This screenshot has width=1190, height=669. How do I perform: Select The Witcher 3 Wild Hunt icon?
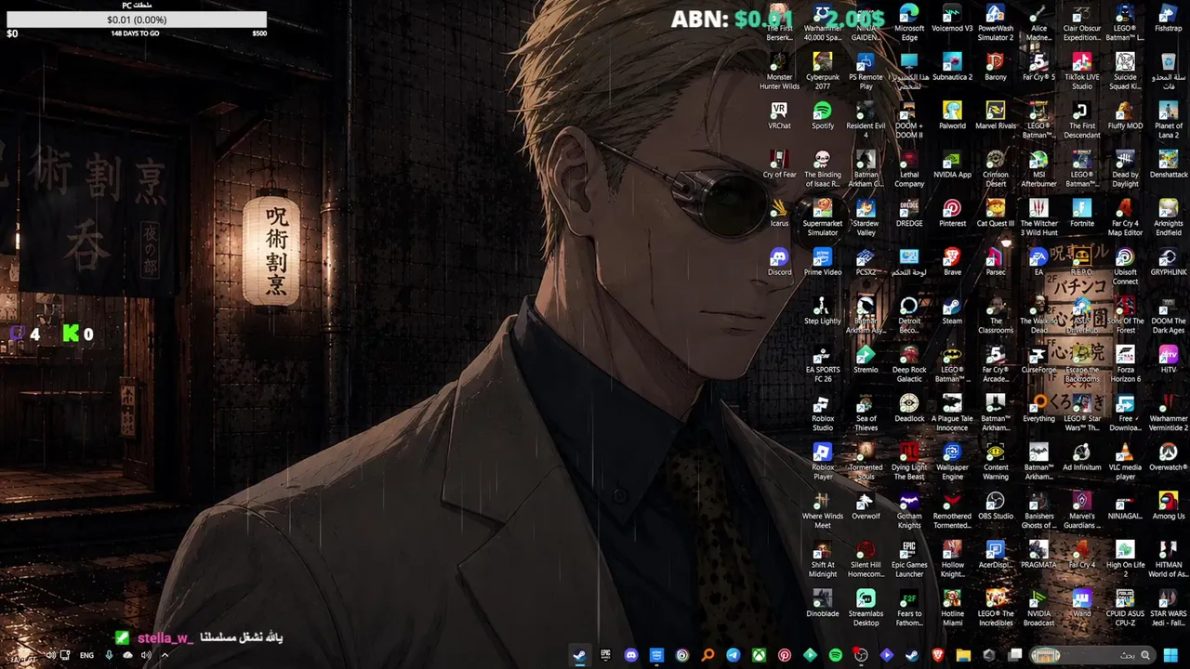(x=1038, y=217)
